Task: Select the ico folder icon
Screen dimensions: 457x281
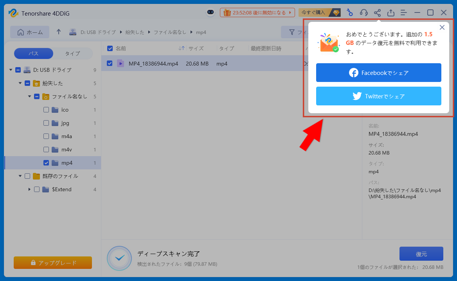Action: 55,110
